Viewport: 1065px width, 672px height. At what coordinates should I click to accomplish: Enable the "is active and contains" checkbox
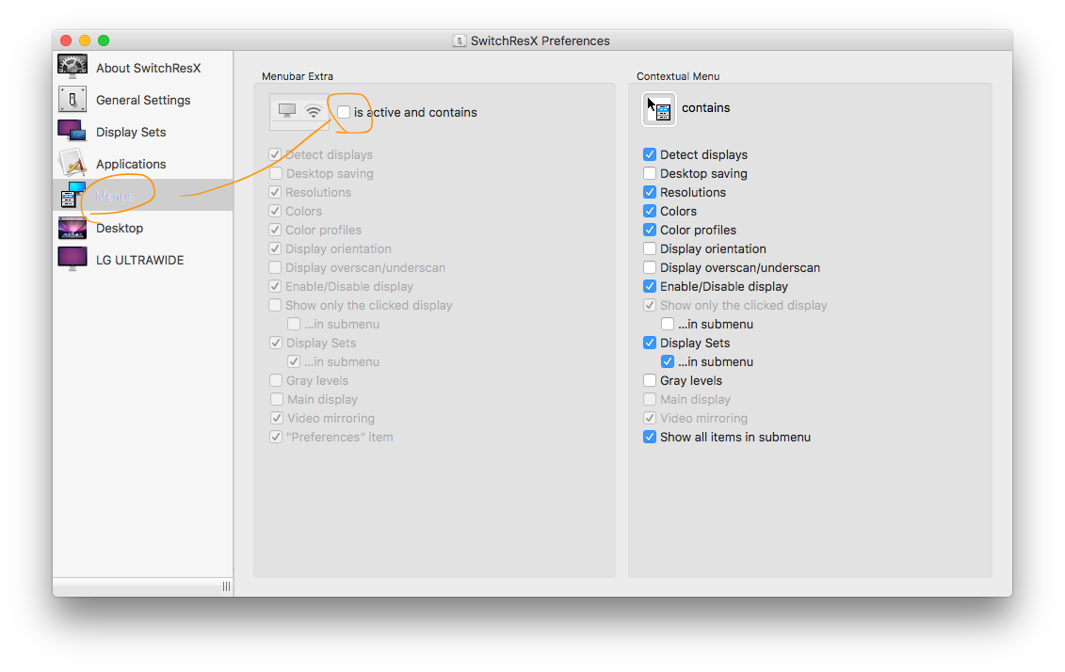coord(344,112)
